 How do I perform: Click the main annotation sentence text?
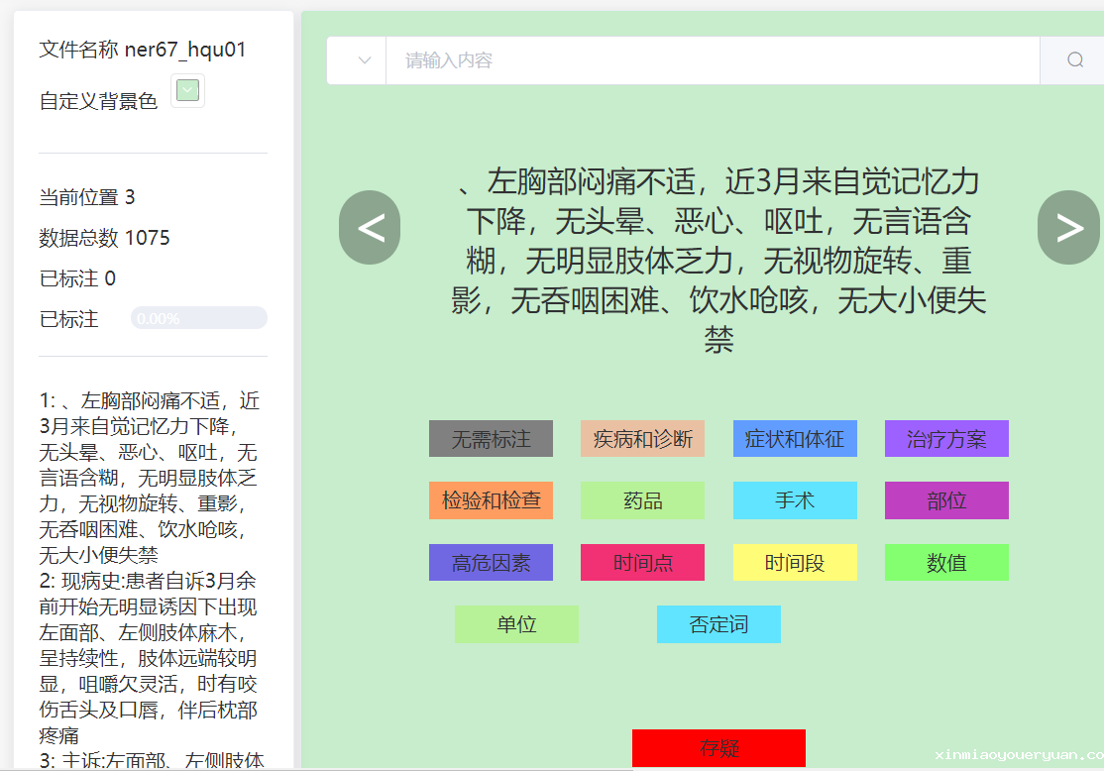(x=718, y=261)
